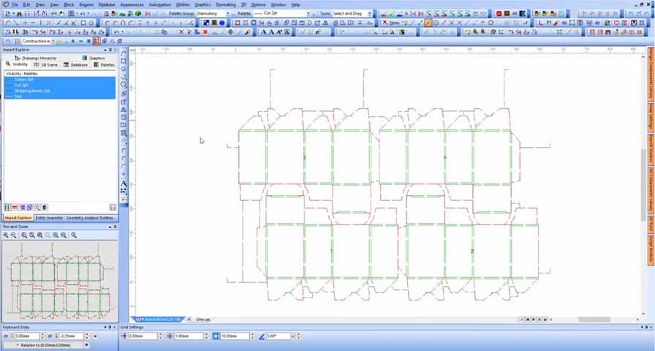Click zoom in icon in Pan and Zoom

coord(6,235)
